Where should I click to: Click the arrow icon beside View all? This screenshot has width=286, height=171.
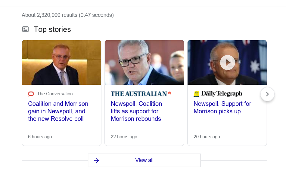pos(96,160)
